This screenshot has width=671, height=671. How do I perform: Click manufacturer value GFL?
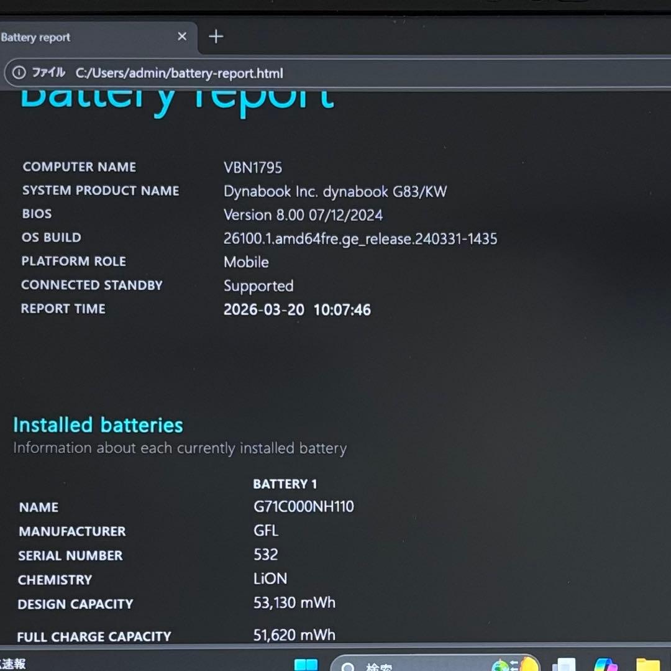click(266, 531)
